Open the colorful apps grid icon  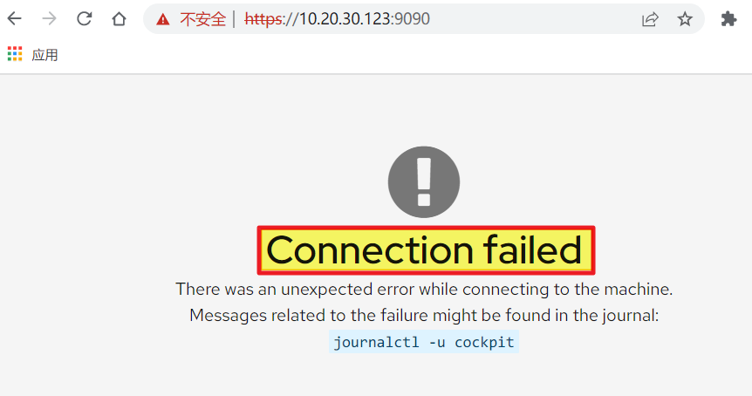[15, 54]
